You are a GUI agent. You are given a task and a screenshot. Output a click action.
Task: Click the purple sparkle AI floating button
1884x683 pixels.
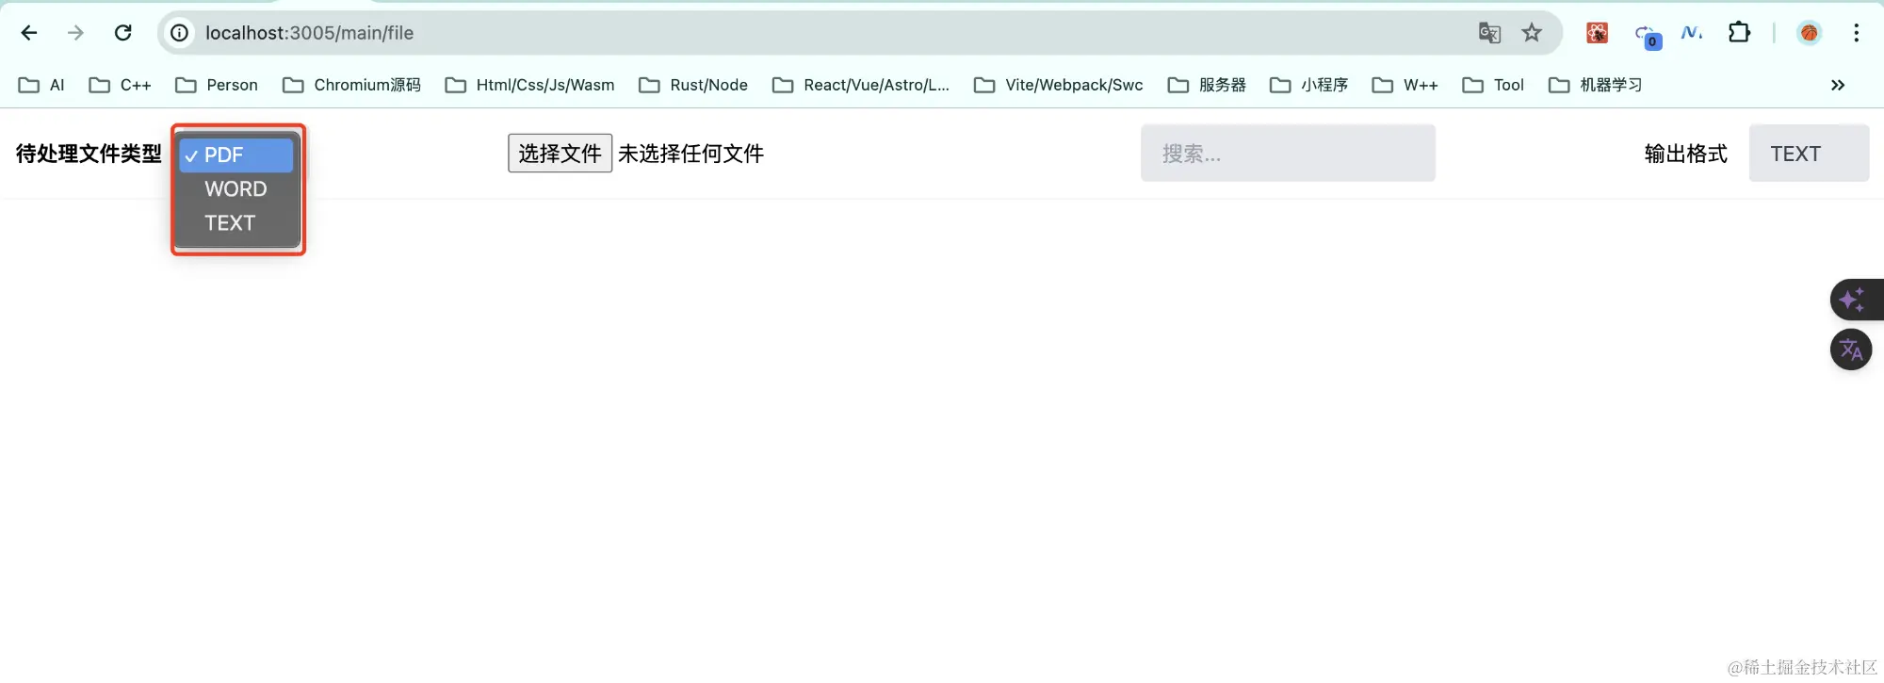(1851, 301)
